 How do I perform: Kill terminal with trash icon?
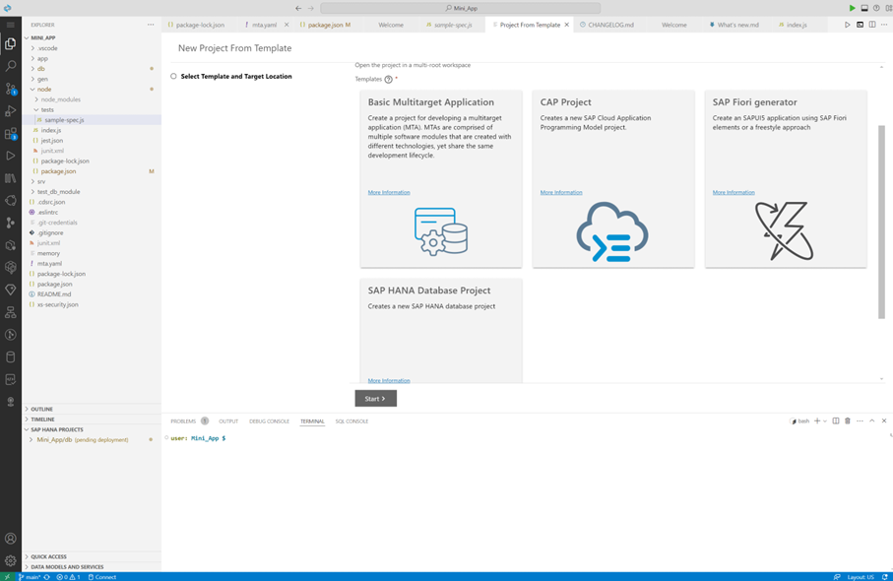(848, 420)
